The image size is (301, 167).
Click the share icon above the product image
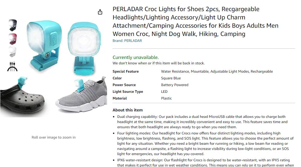(100, 12)
